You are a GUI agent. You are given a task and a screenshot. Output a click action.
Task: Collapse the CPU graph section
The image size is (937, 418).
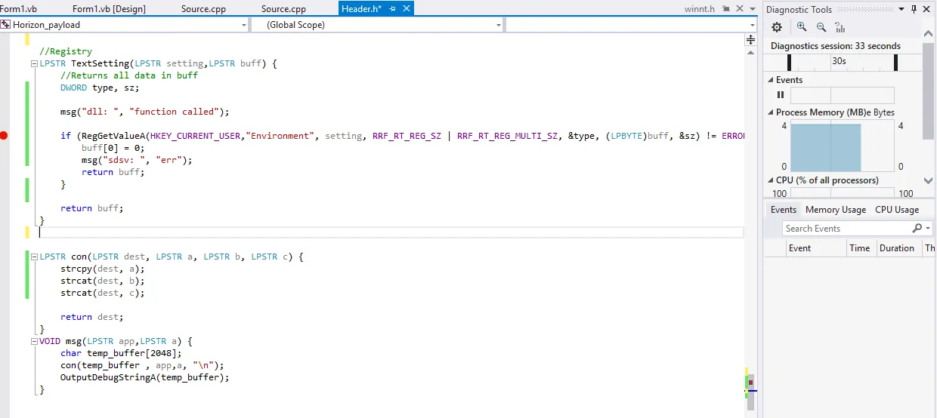coord(771,180)
